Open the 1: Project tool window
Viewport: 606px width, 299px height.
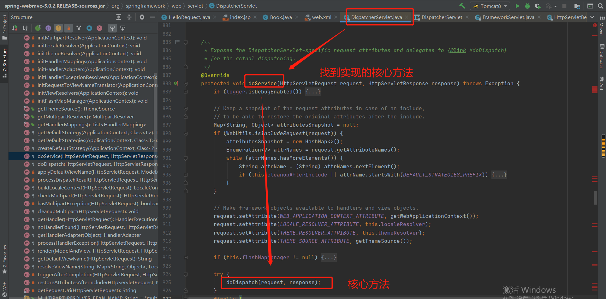click(x=4, y=27)
